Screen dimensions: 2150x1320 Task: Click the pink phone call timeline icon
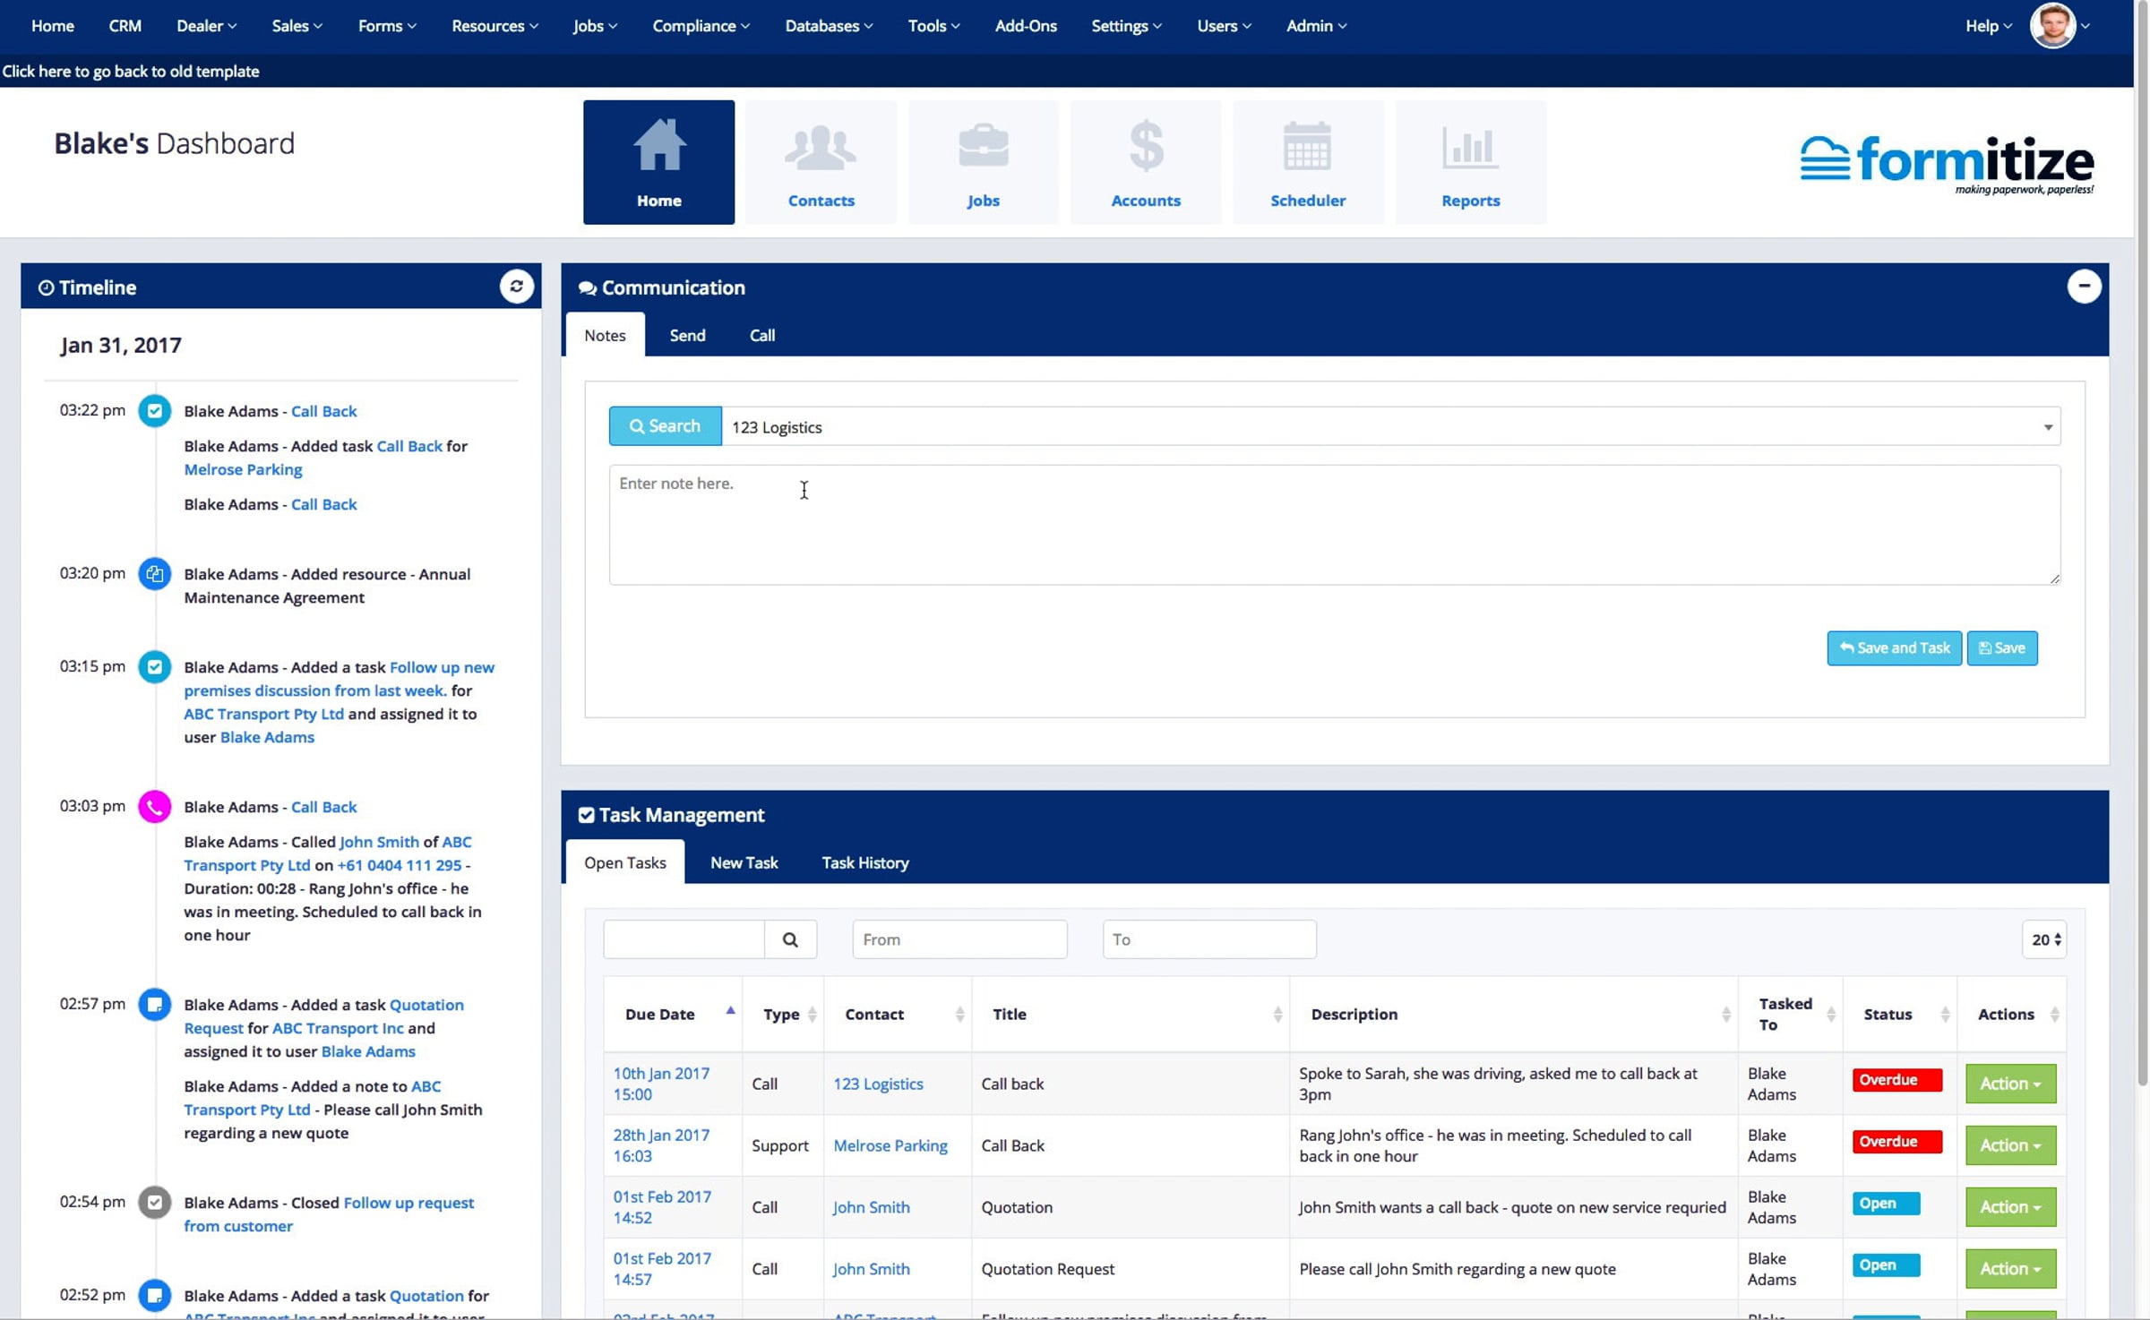(x=154, y=806)
